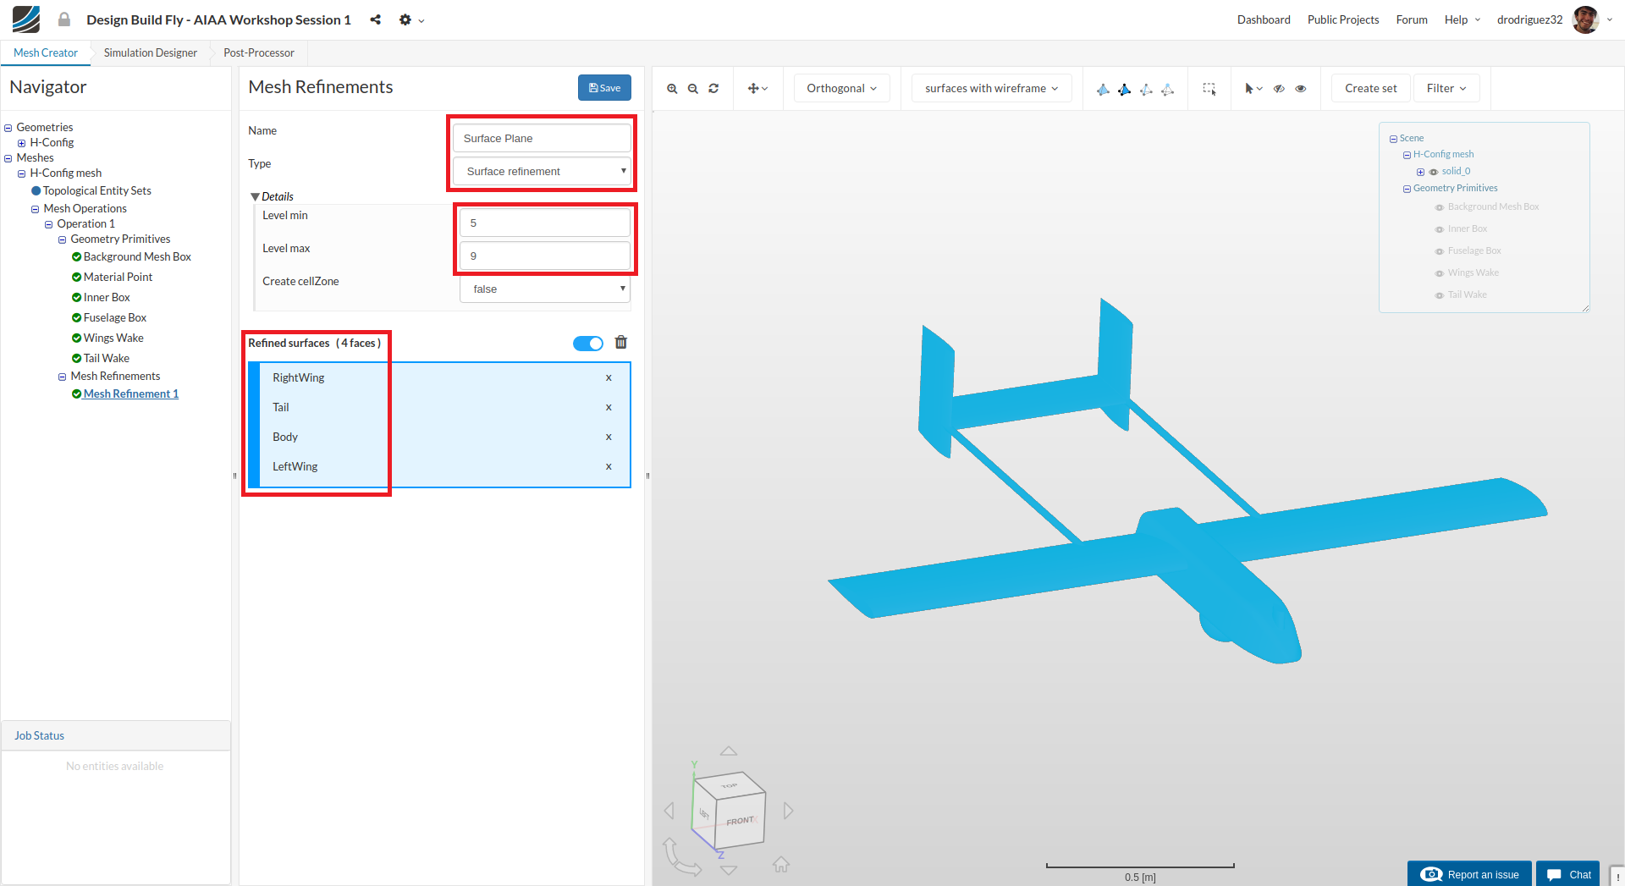Click the Name input field
Screen dimensions: 1625x886
pos(542,138)
